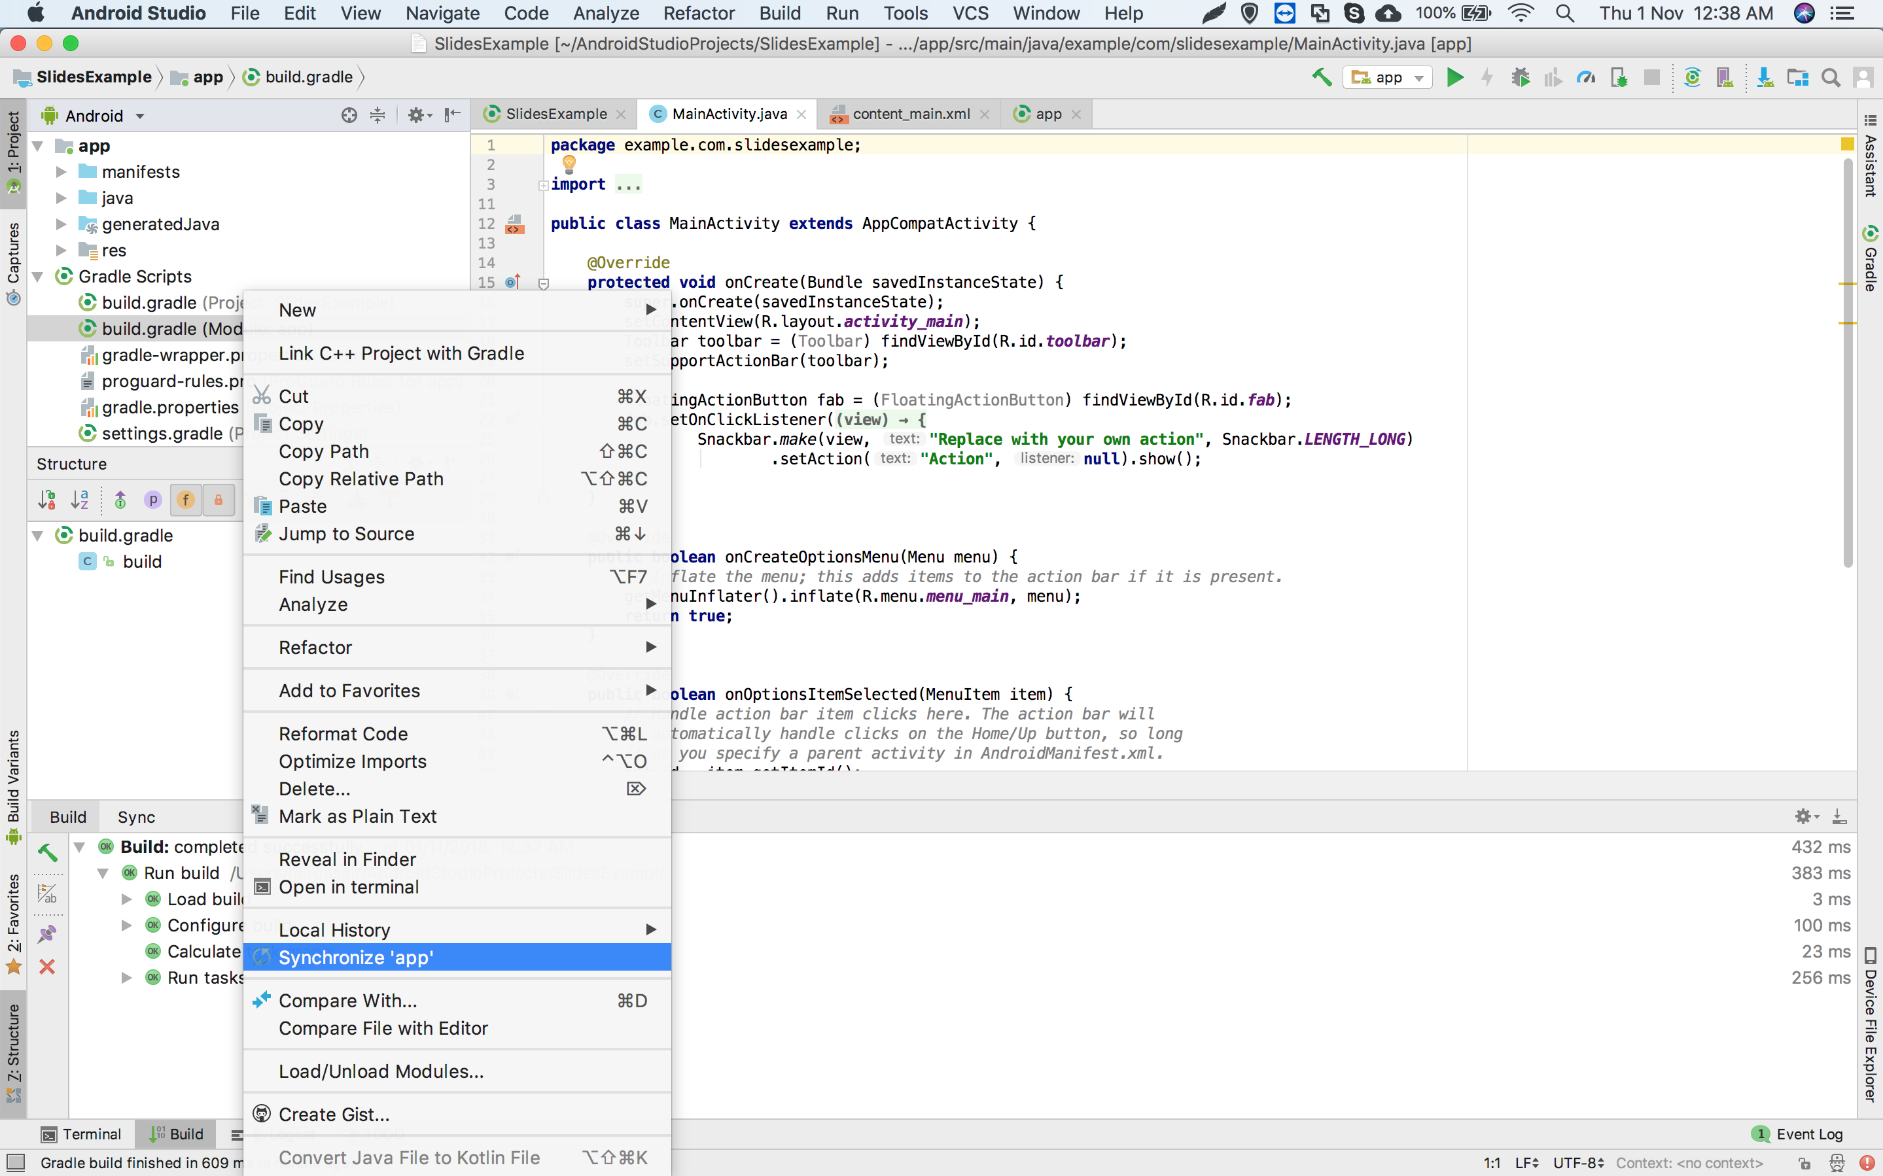This screenshot has height=1176, width=1883.
Task: Open the Event Log button
Action: (x=1798, y=1134)
